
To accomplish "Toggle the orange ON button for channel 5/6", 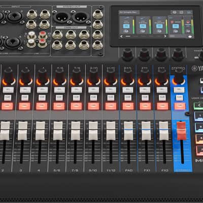I will pyautogui.click(x=59, y=106).
